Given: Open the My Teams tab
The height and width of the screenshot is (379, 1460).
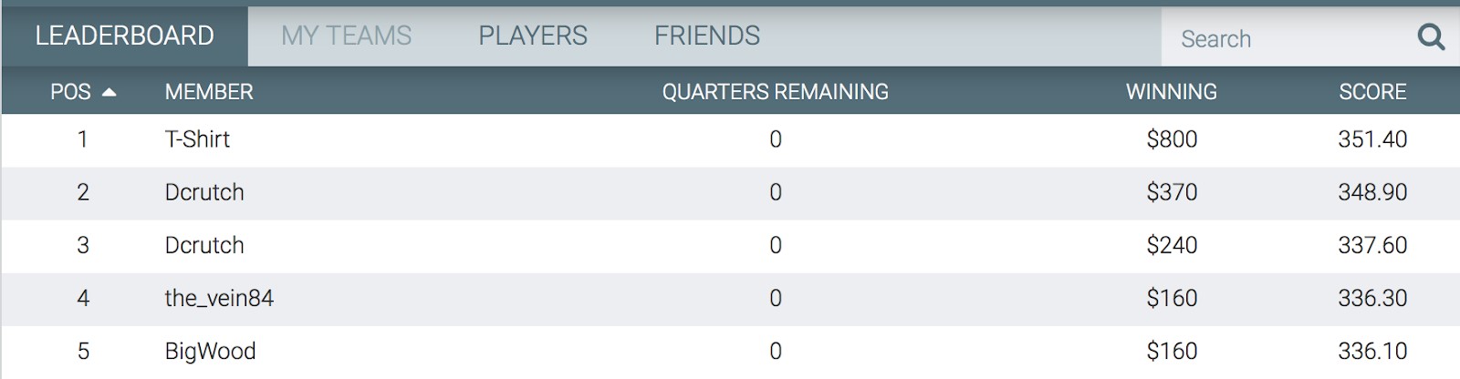Looking at the screenshot, I should [346, 36].
